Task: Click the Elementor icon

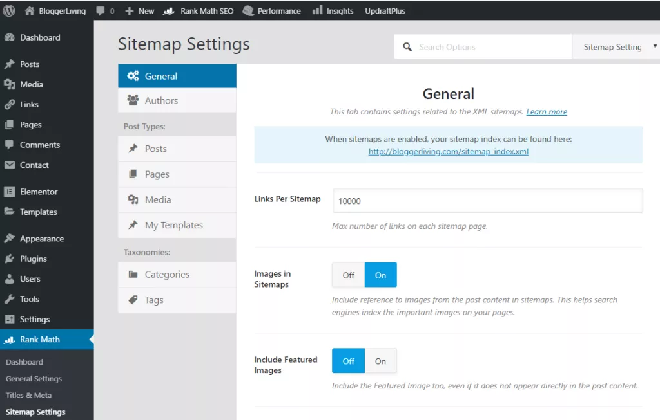Action: (10, 192)
